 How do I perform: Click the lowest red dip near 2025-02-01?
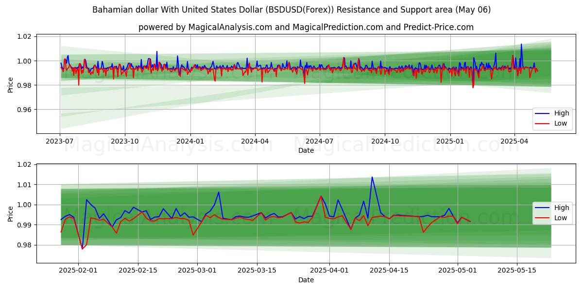82,249
